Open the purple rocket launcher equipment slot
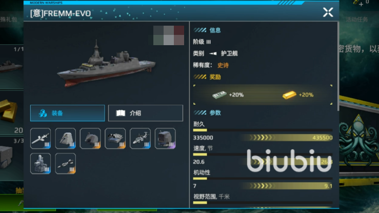 click(165, 139)
